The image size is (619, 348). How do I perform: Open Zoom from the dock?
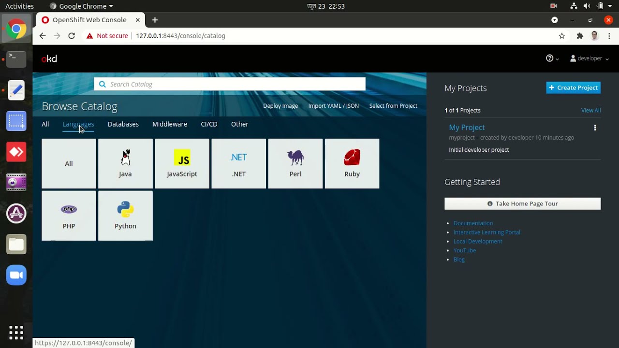[16, 275]
